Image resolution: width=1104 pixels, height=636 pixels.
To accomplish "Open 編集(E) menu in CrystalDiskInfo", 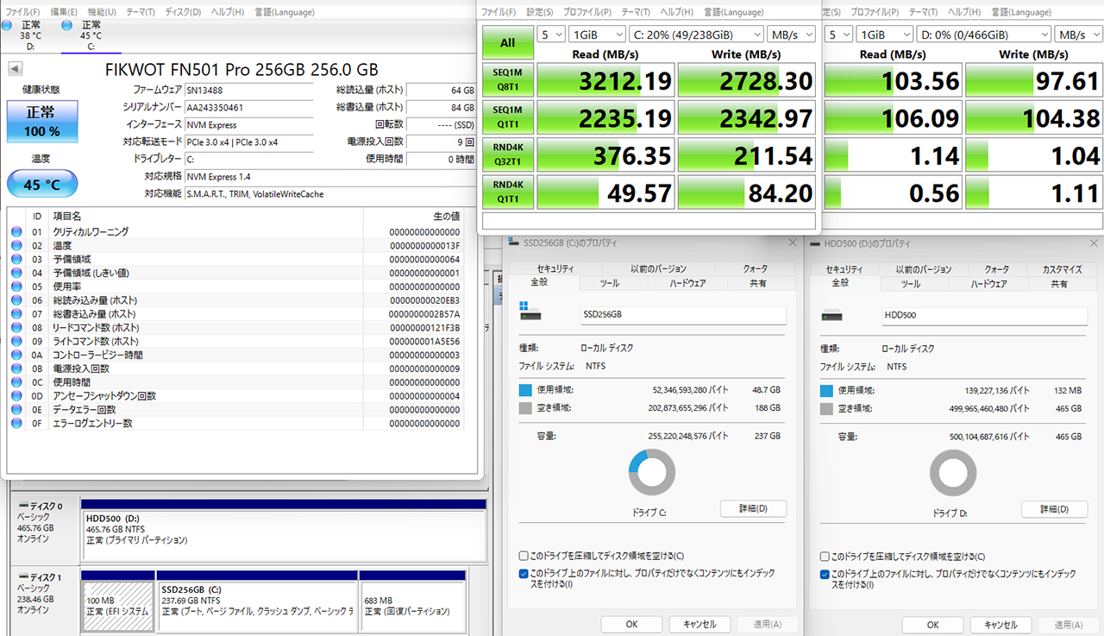I will [x=64, y=12].
